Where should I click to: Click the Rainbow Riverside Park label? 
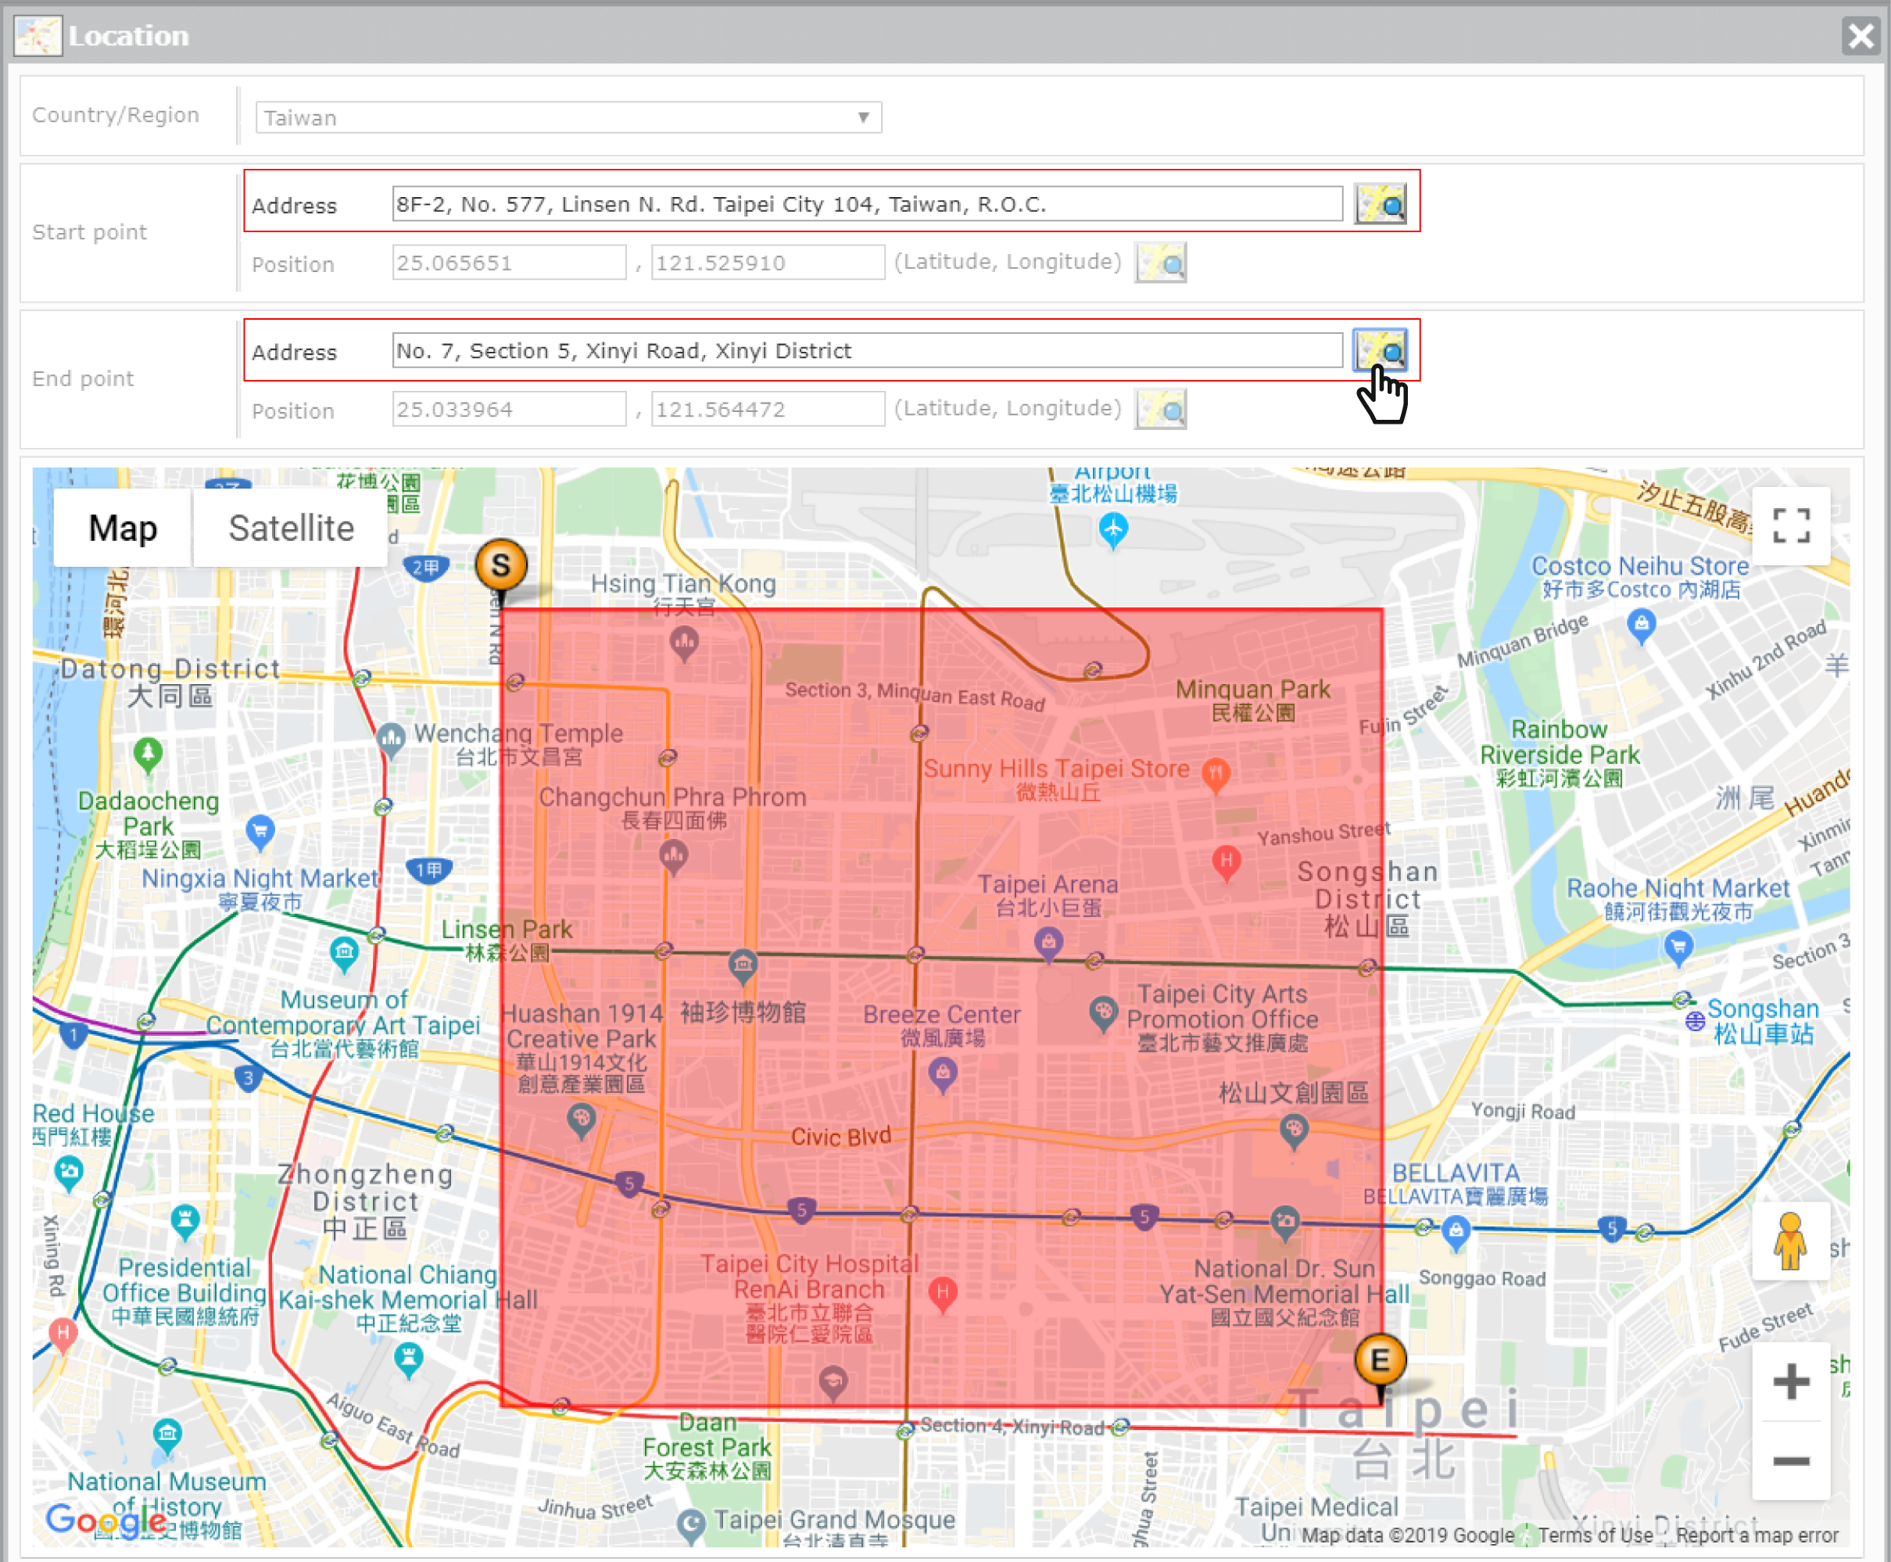1560,754
